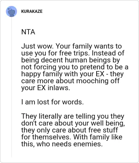This screenshot has height=163, width=139.
Task: Click the phrase "happy family"
Action: [42, 74]
